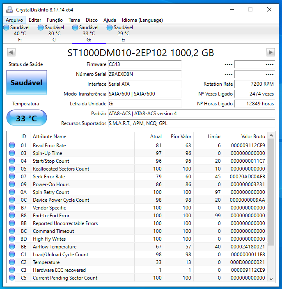Screen dimensions: 282x289
Task: Click blue health orb for drive C:
Action: [41, 27]
